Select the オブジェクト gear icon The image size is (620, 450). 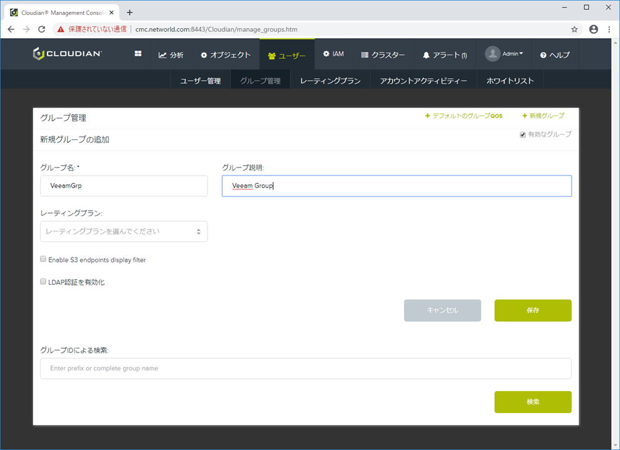pos(203,54)
